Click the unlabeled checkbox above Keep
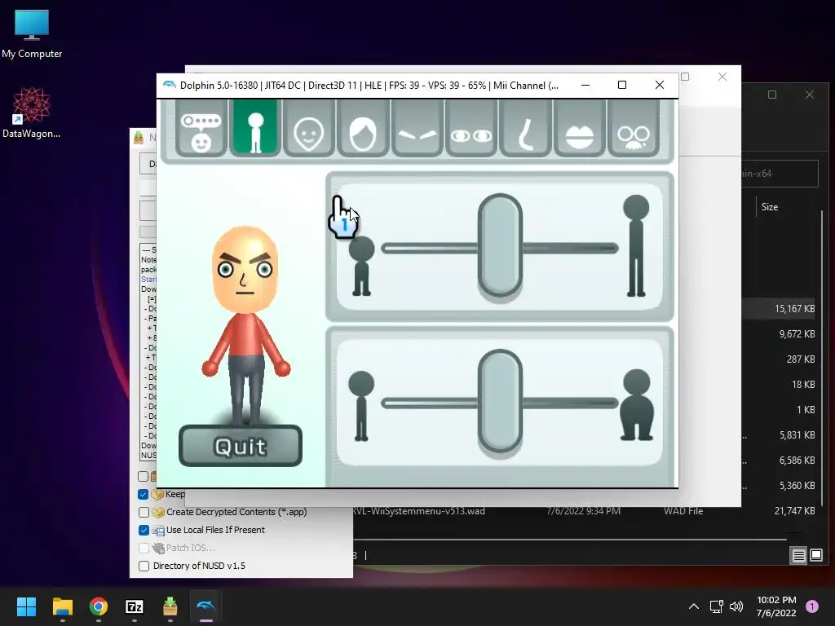The image size is (835, 626). (x=144, y=476)
